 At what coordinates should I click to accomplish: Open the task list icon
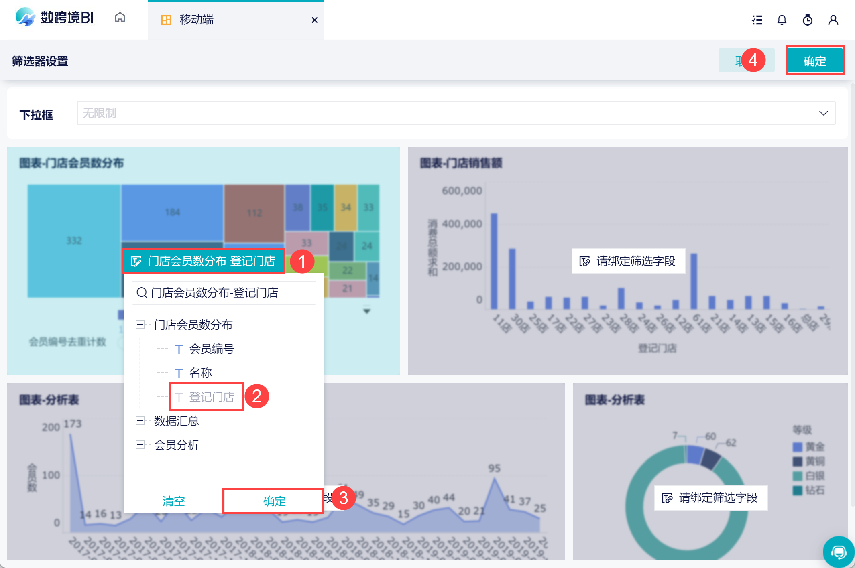click(757, 20)
